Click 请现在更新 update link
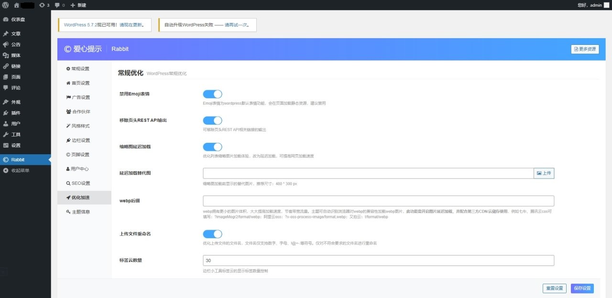 click(x=131, y=25)
